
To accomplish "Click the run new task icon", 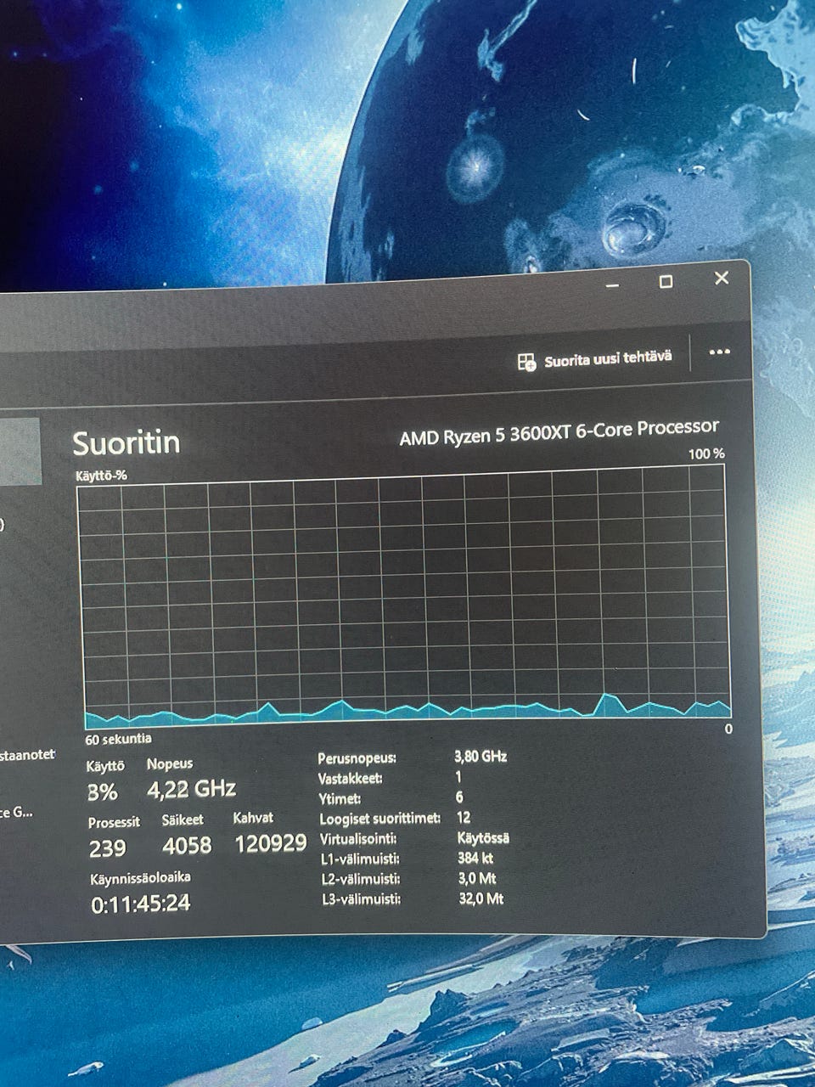I will tap(526, 362).
